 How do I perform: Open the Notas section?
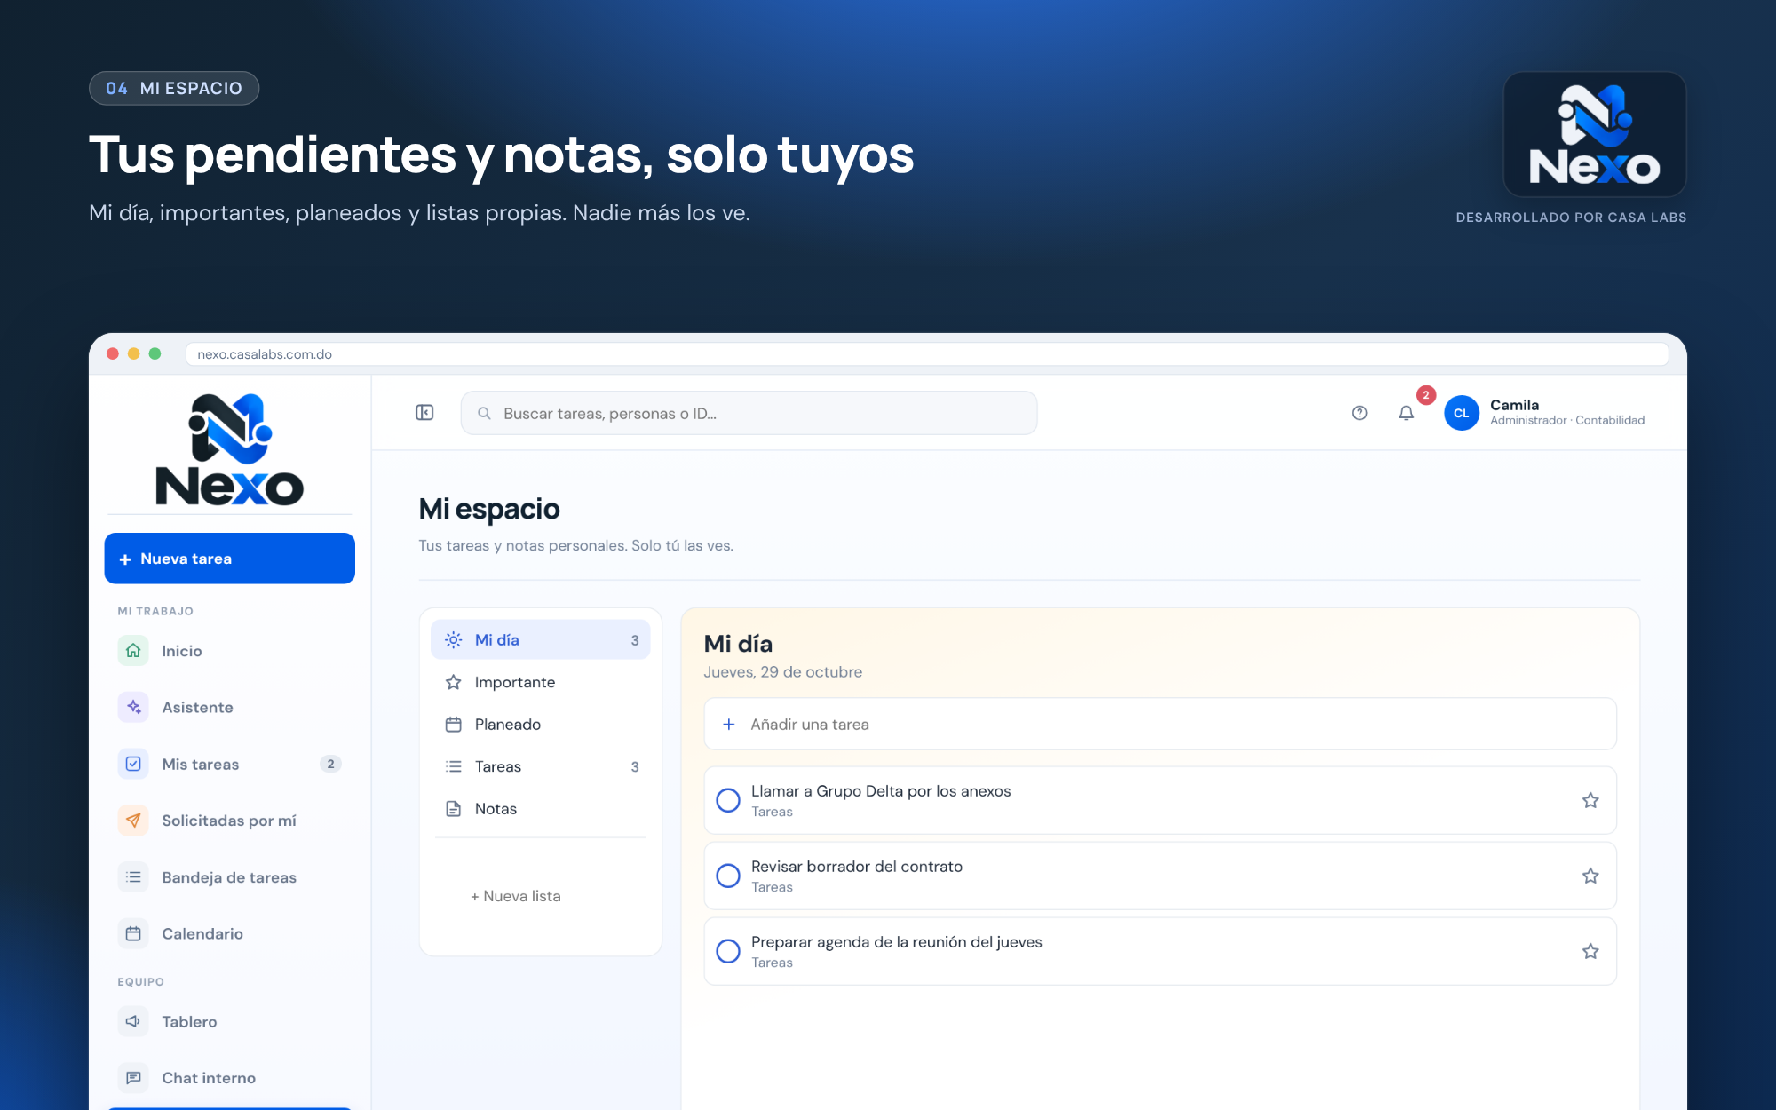(x=541, y=809)
